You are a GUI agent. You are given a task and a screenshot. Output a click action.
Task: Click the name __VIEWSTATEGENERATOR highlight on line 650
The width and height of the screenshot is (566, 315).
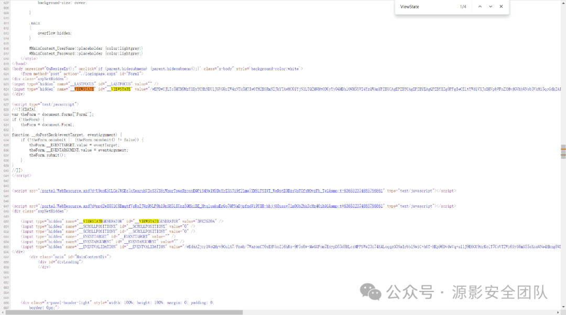[x=93, y=221]
